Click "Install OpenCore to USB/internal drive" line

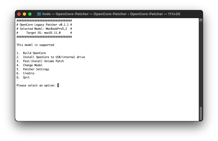click(54, 57)
